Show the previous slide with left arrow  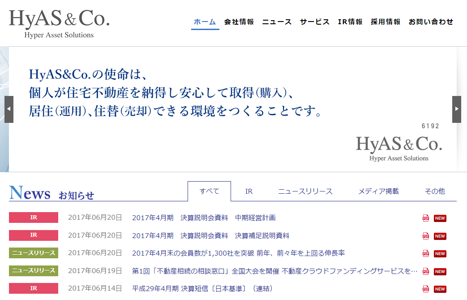click(x=9, y=109)
